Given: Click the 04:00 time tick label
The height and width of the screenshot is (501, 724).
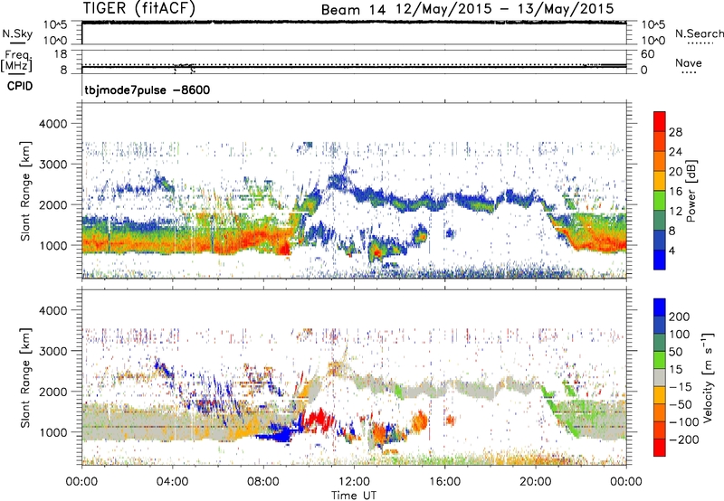Looking at the screenshot, I should (172, 482).
